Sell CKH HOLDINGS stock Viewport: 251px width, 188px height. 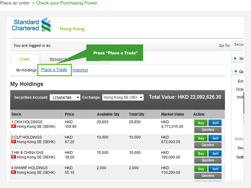[215, 123]
